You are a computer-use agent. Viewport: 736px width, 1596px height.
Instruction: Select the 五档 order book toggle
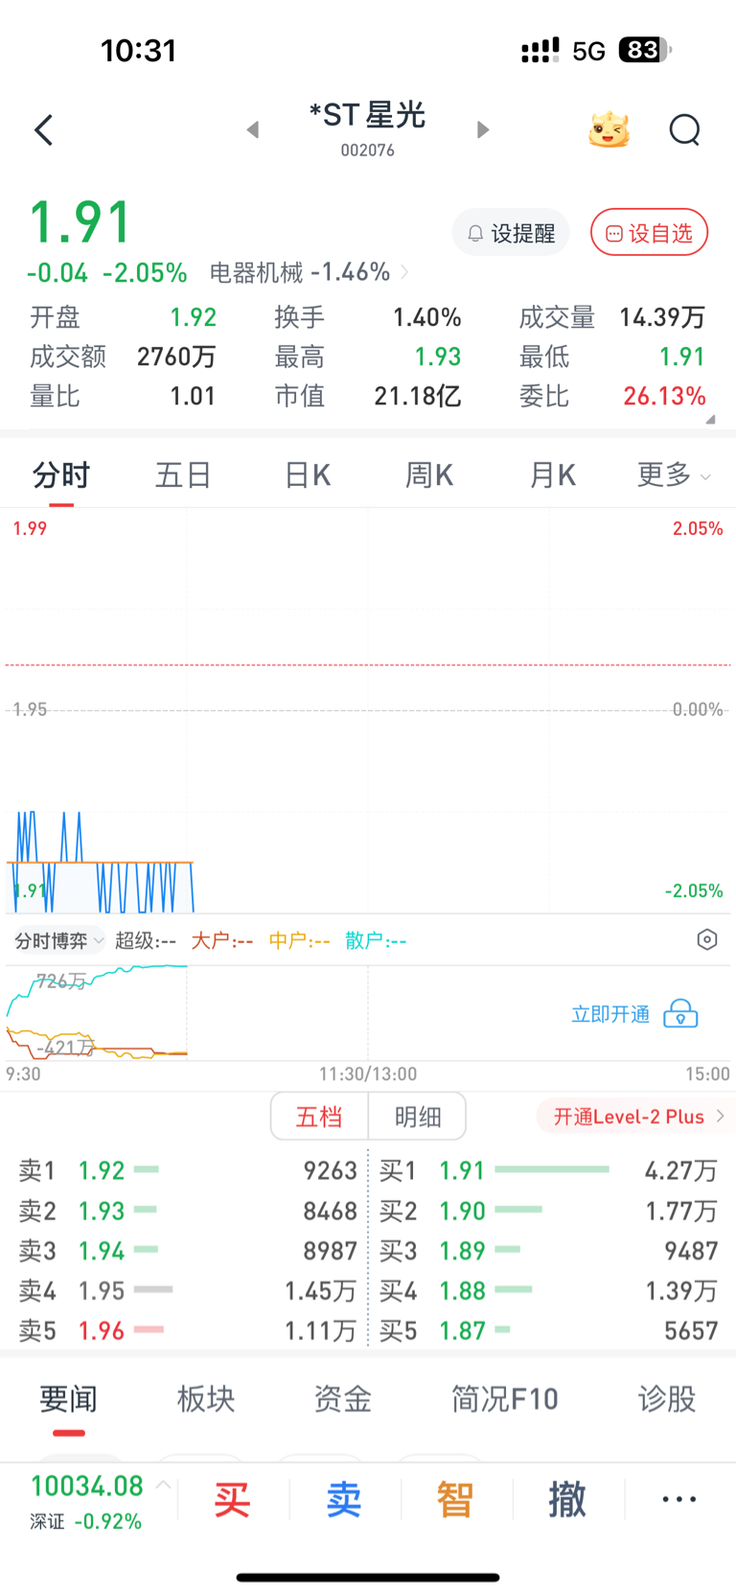319,1117
